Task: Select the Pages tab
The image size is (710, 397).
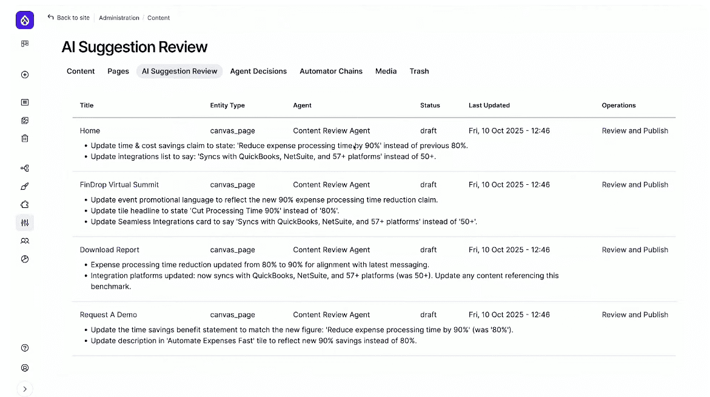Action: click(x=118, y=71)
